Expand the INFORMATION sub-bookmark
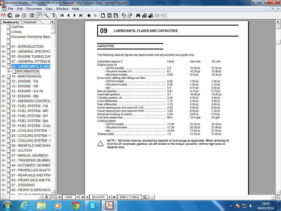 [9, 71]
